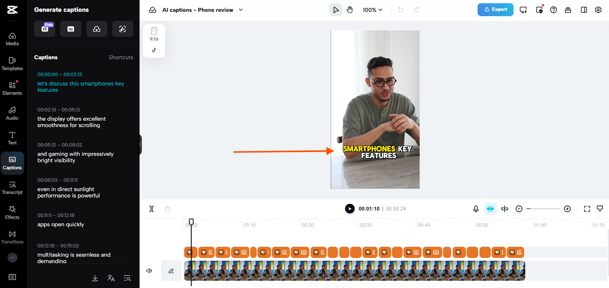Open the Templates panel
Image resolution: width=609 pixels, height=288 pixels.
(x=12, y=64)
